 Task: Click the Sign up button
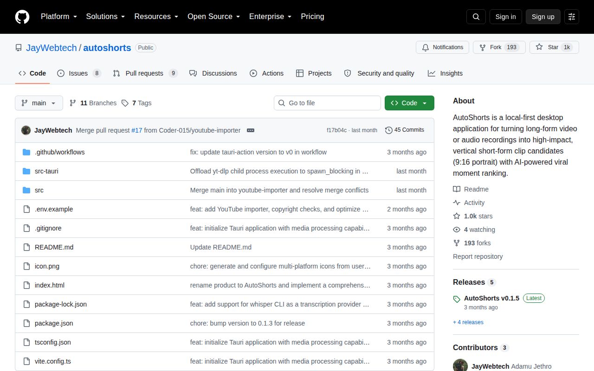point(543,17)
